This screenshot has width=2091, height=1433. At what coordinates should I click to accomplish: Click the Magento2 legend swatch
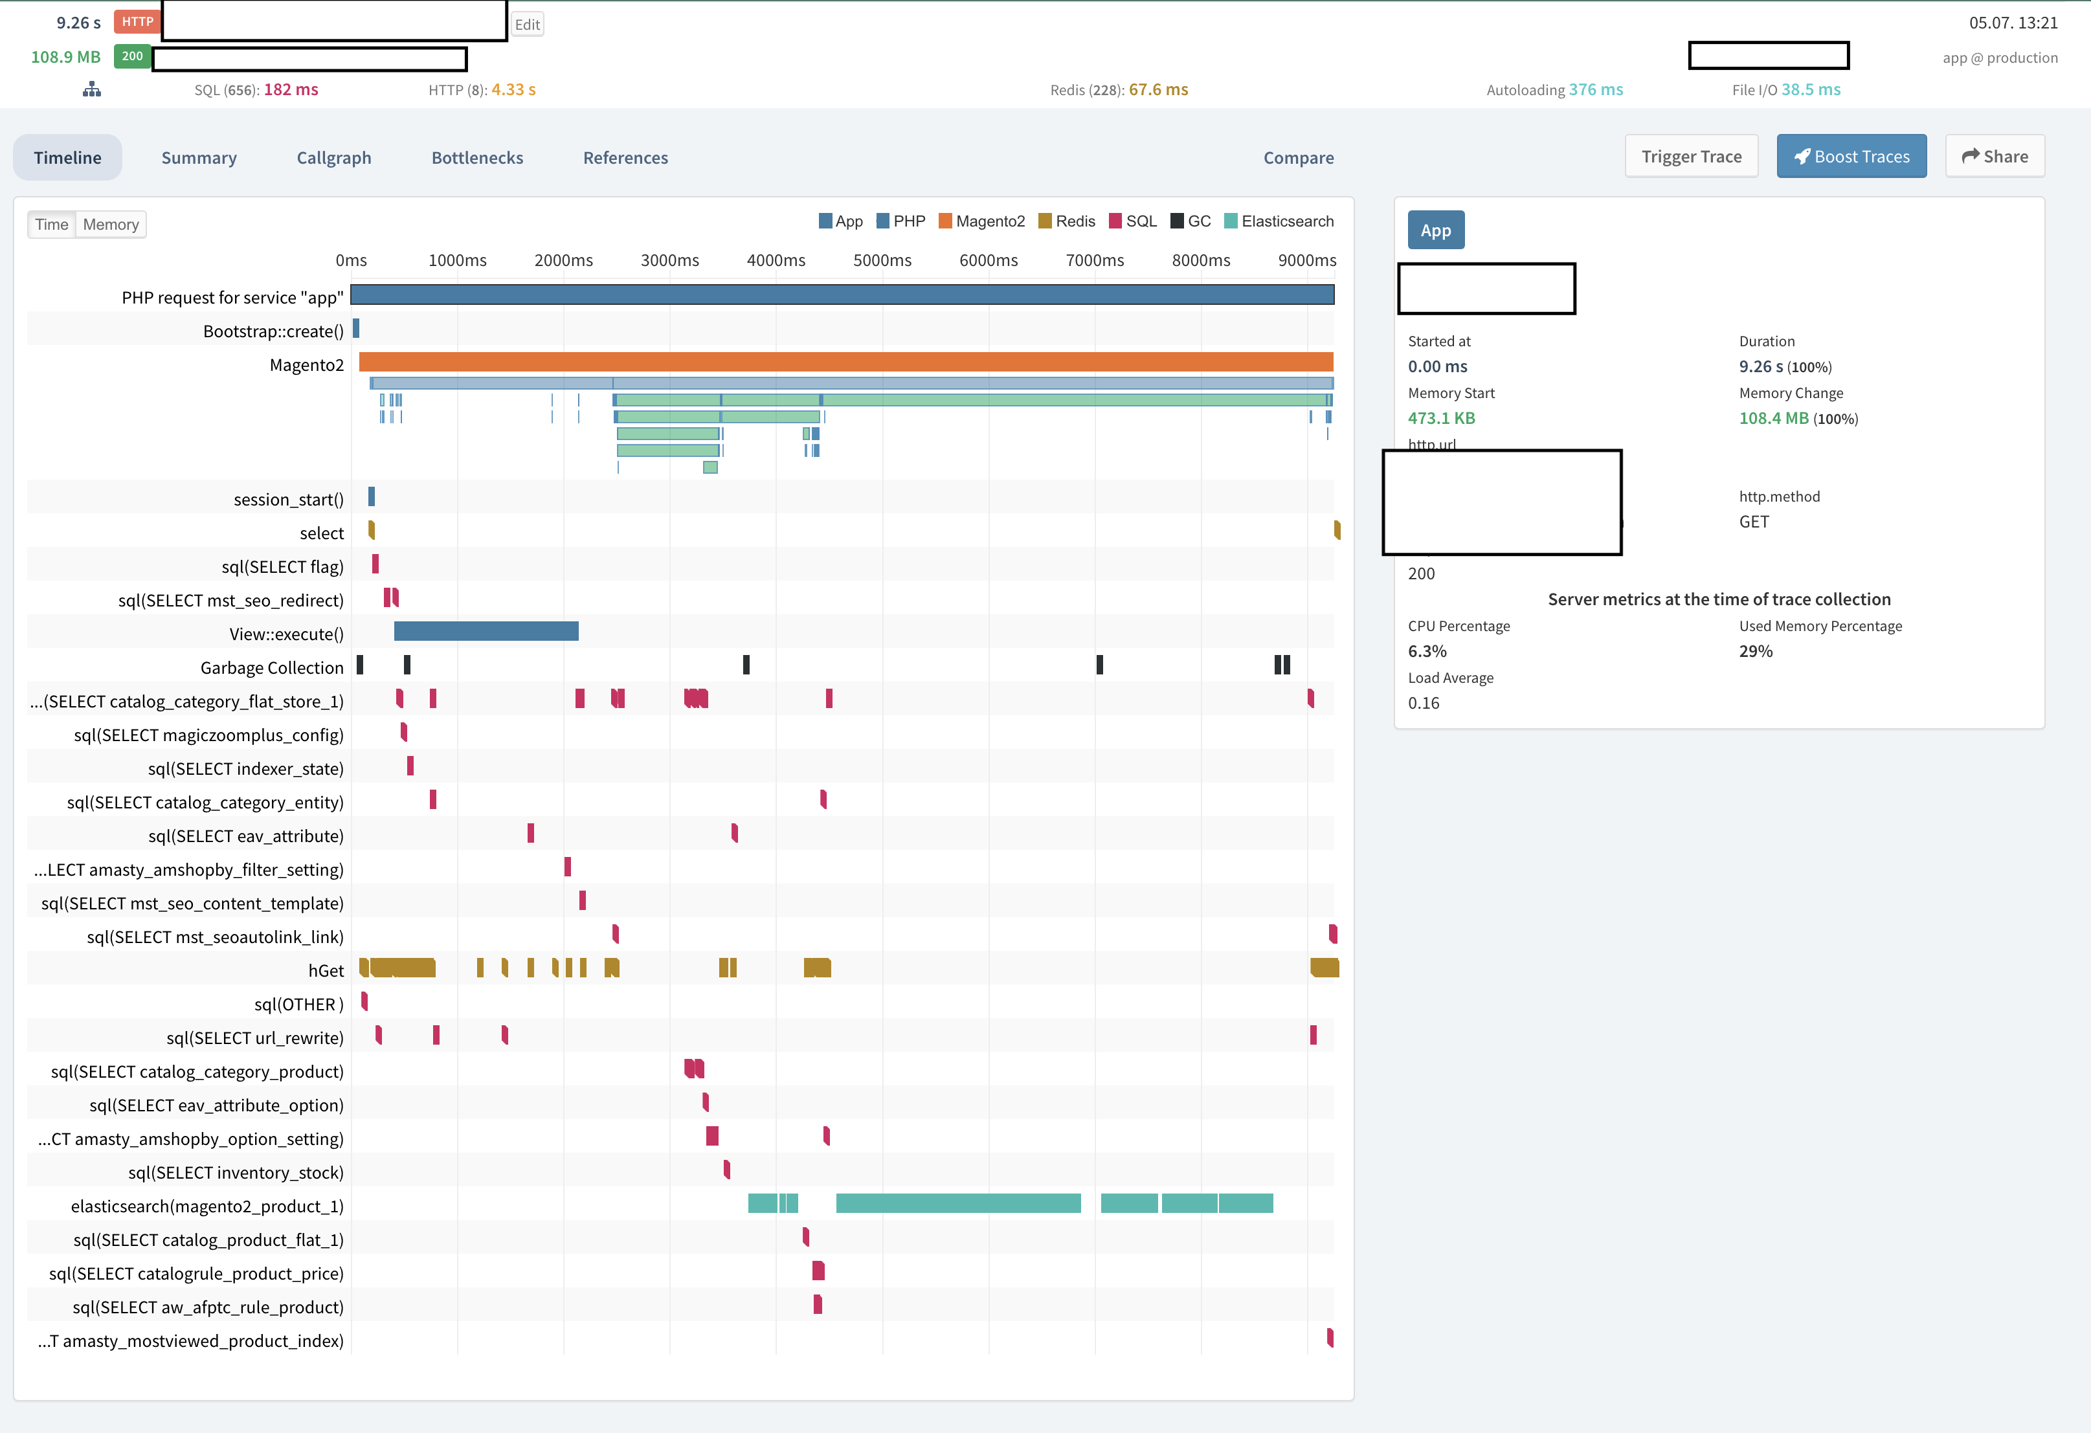[945, 221]
